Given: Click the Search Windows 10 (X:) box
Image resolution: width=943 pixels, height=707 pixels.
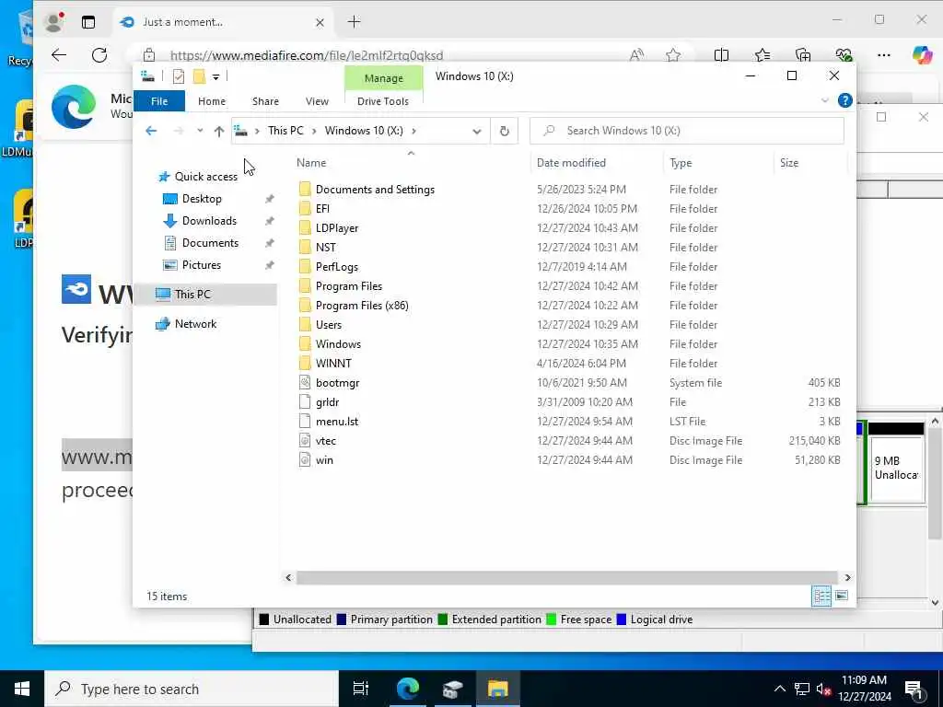Looking at the screenshot, I should click(687, 131).
